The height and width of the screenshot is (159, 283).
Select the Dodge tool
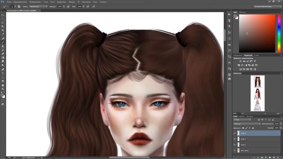click(3, 65)
